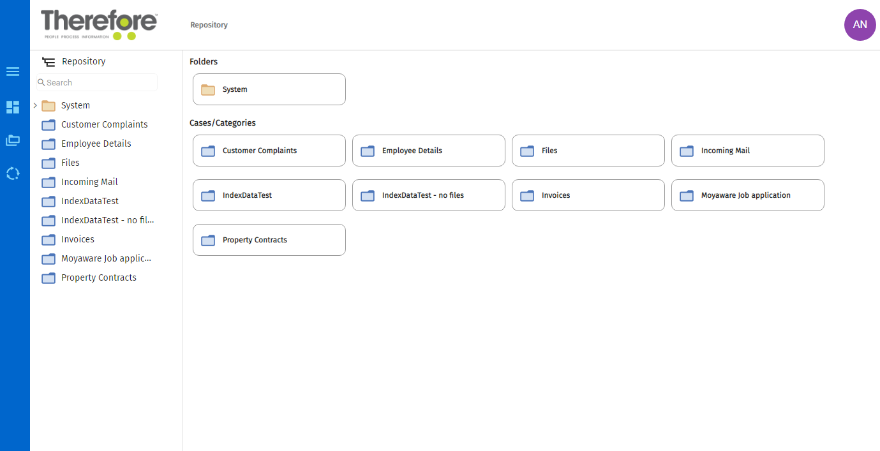880x451 pixels.
Task: Select Employee Details in the tree
Action: 96,144
